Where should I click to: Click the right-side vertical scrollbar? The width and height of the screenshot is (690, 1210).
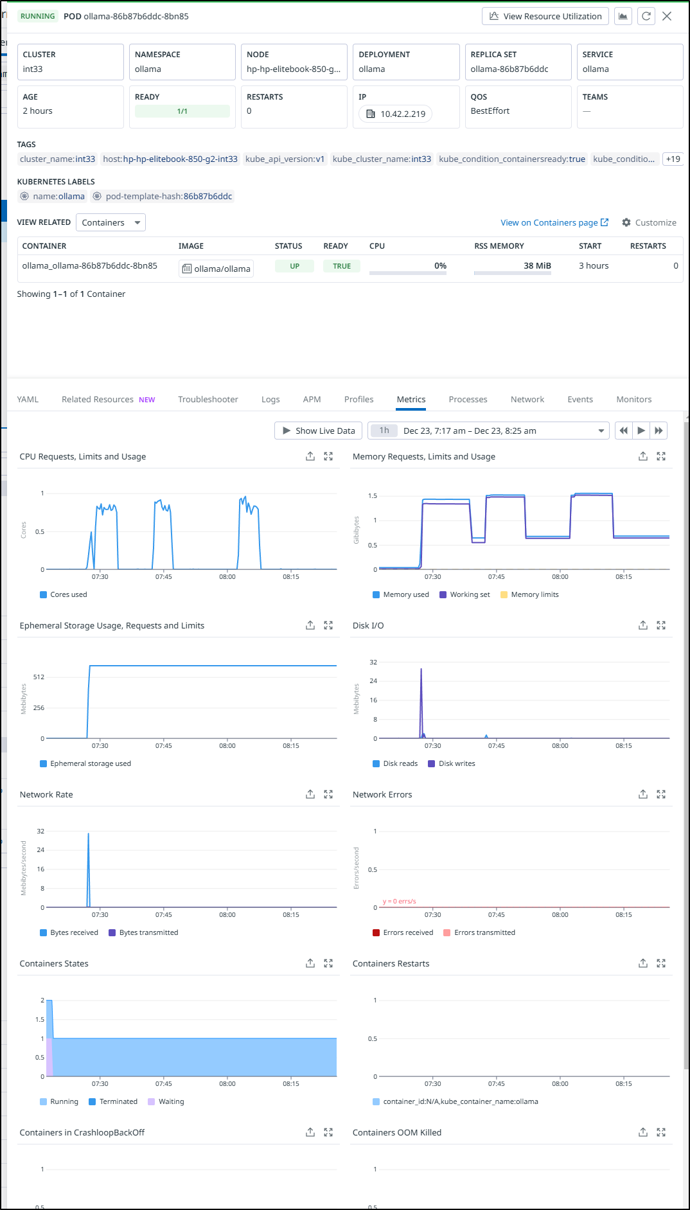point(686,745)
